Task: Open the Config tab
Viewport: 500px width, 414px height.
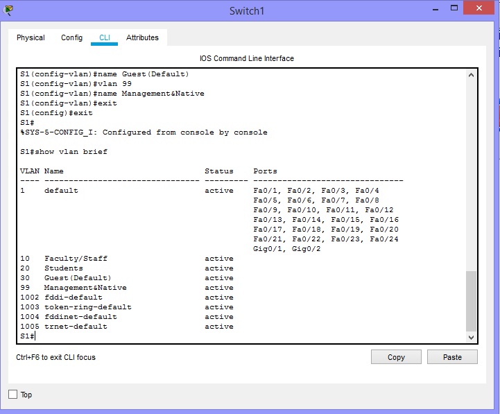Action: tap(71, 37)
